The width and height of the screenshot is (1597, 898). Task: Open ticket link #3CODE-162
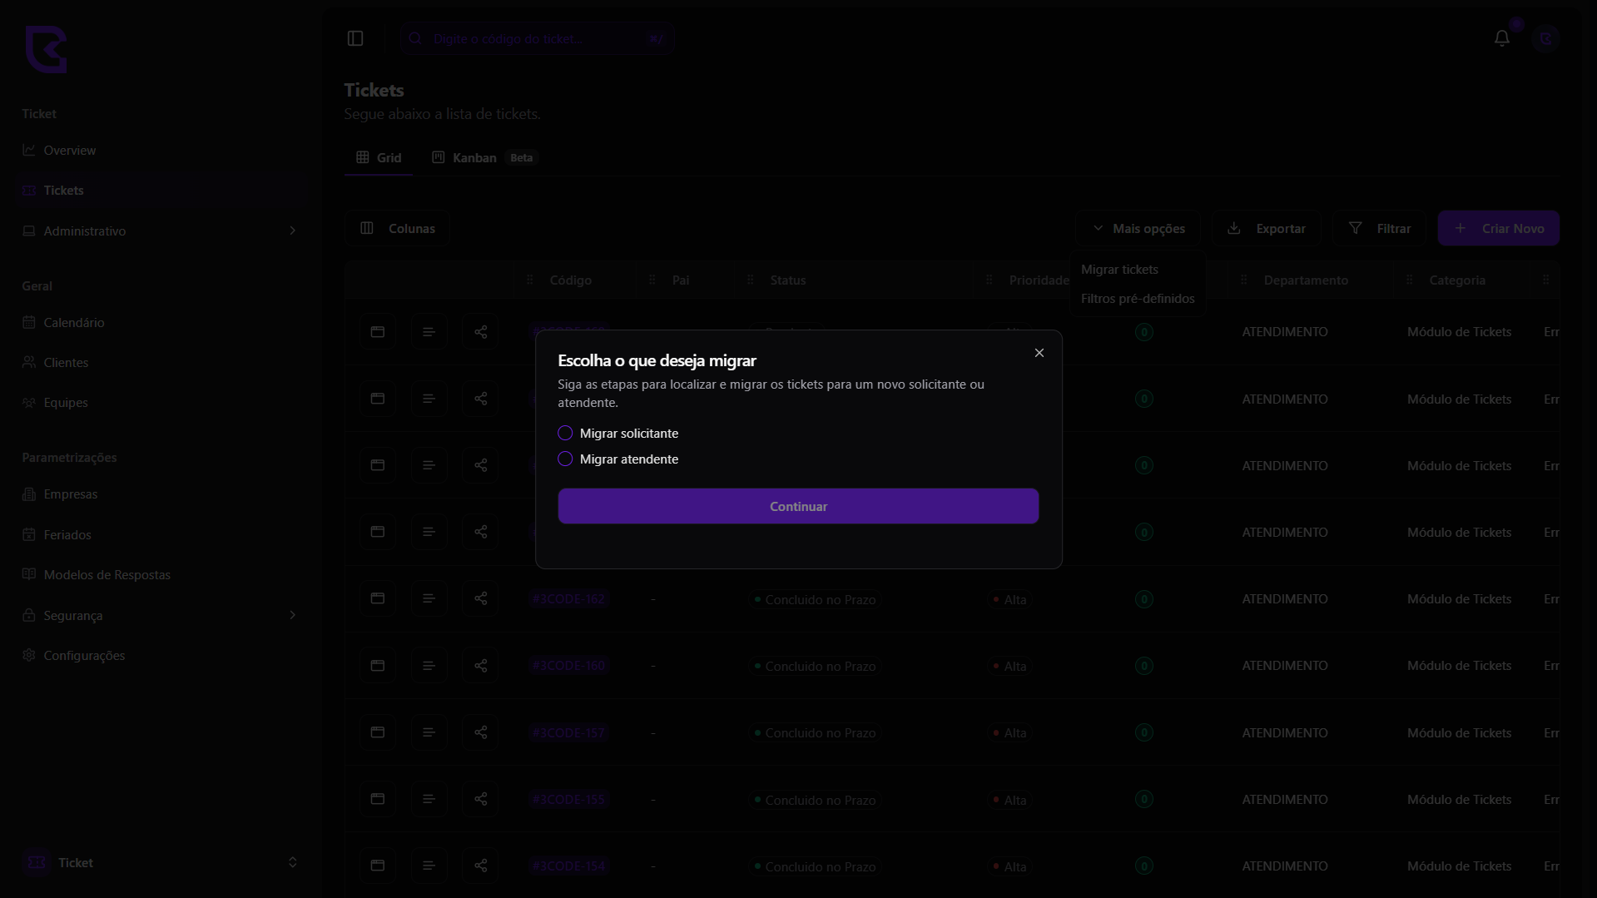568,599
